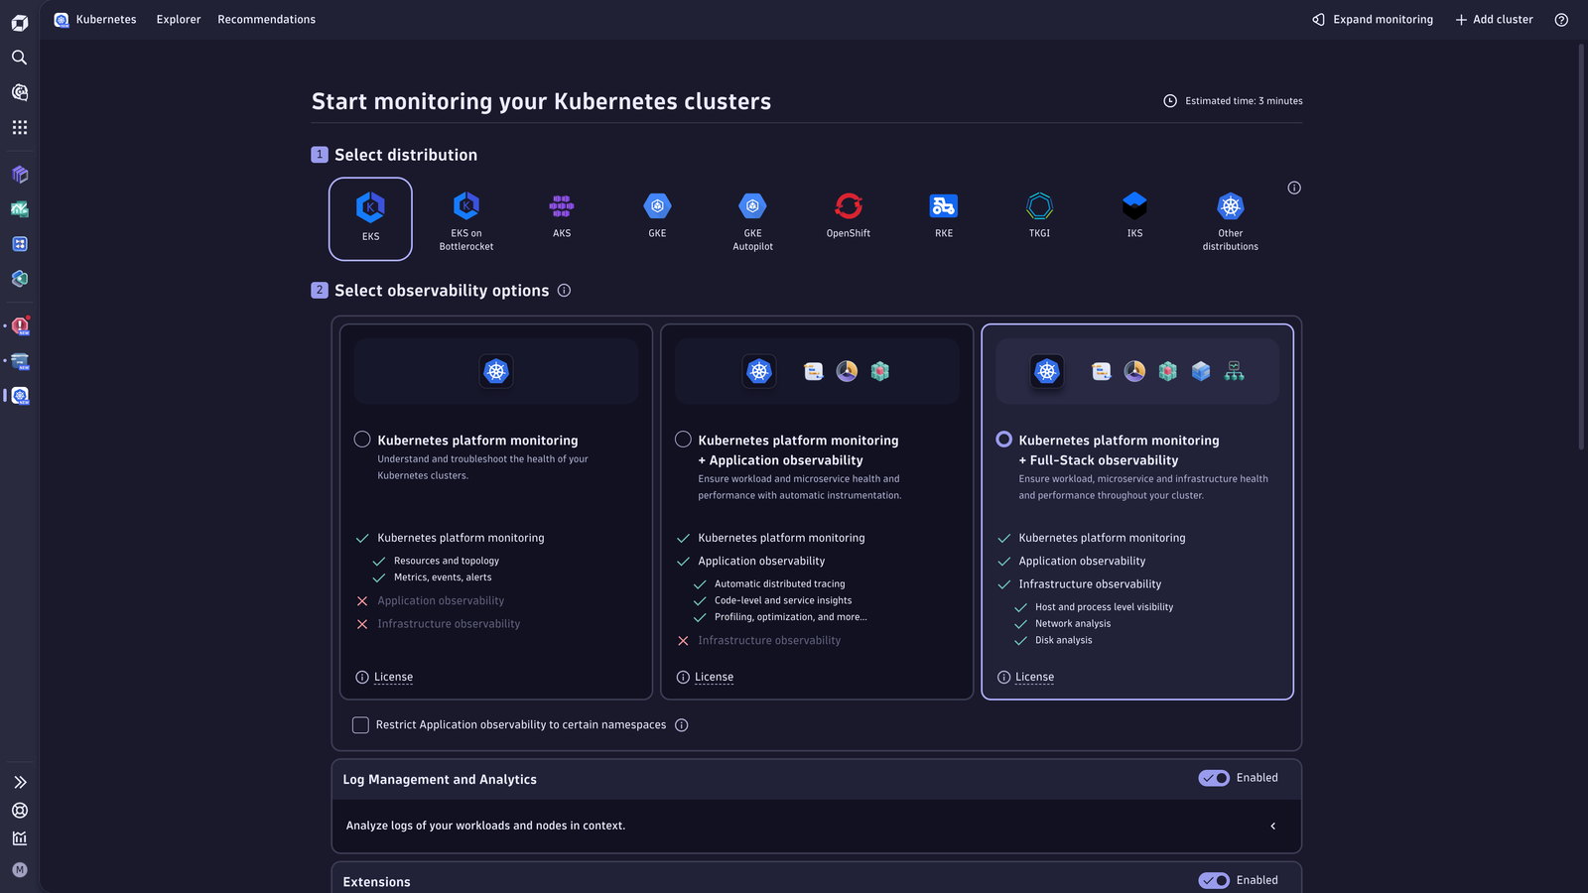Click the help question mark icon in header
Screen dimensions: 1588x893
[x=1561, y=20]
